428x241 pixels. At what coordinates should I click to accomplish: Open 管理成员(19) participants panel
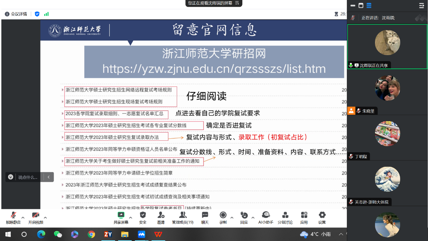pyautogui.click(x=183, y=217)
